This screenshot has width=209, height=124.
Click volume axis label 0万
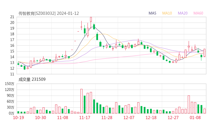12,113
